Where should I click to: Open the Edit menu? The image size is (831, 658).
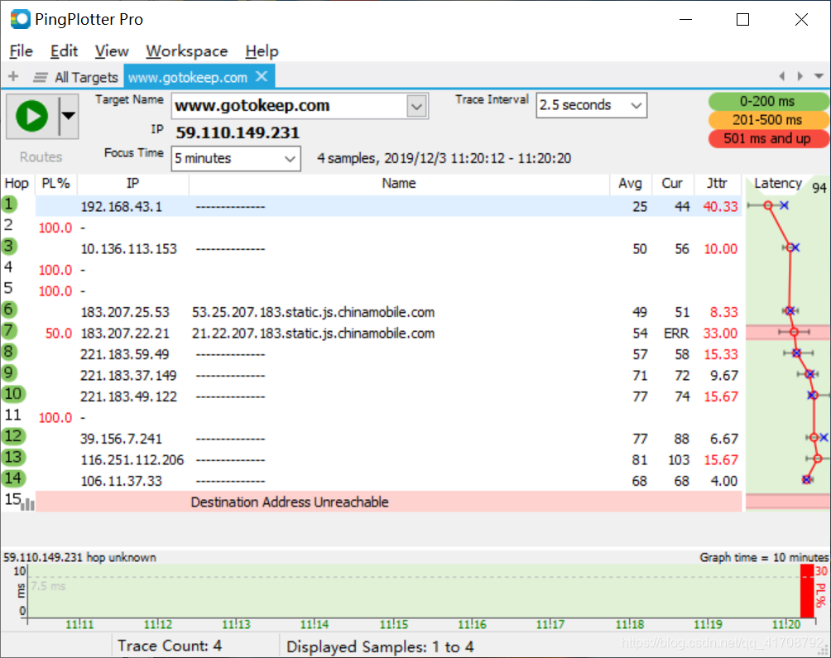64,50
